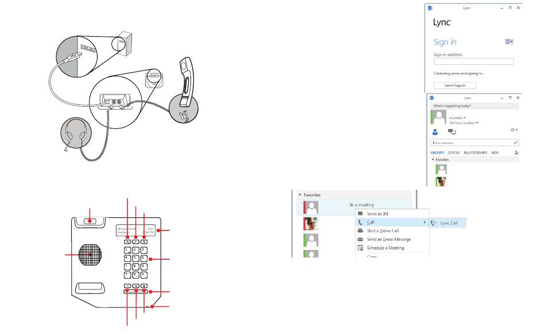Click the magnifier search icon
The height and width of the screenshot is (336, 545).
[516, 143]
